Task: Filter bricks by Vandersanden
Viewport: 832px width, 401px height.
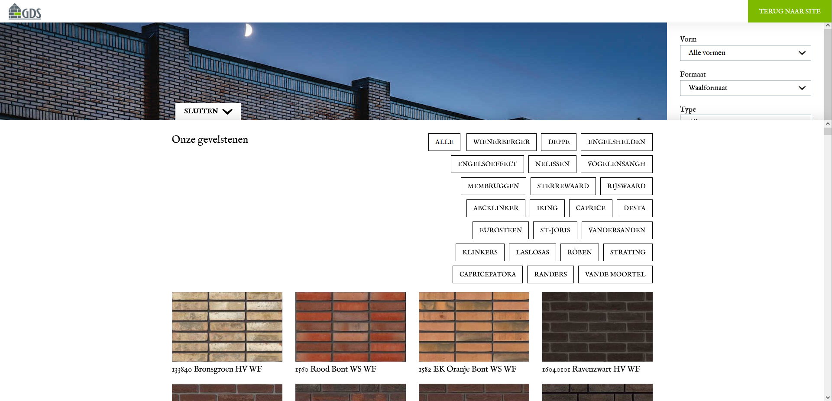Action: coord(616,230)
